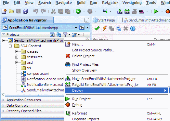This screenshot has height=121, width=170.
Task: Click the Paste toolbar icon
Action: point(68,11)
